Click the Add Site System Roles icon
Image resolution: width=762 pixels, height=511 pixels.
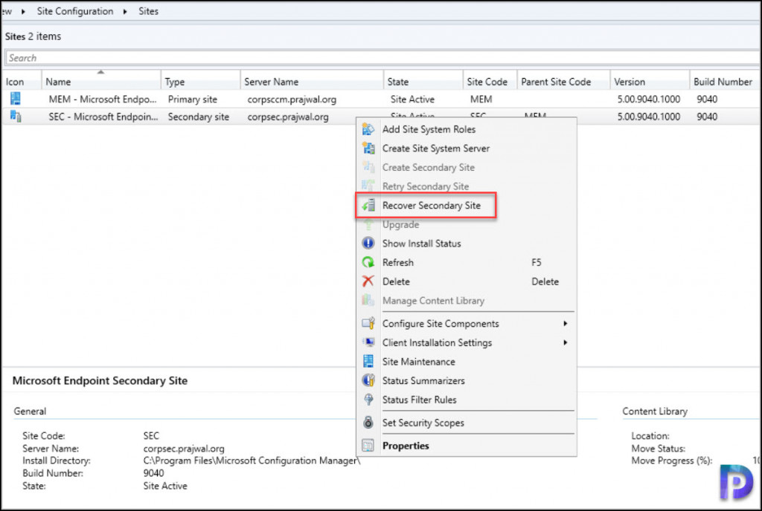(x=368, y=129)
